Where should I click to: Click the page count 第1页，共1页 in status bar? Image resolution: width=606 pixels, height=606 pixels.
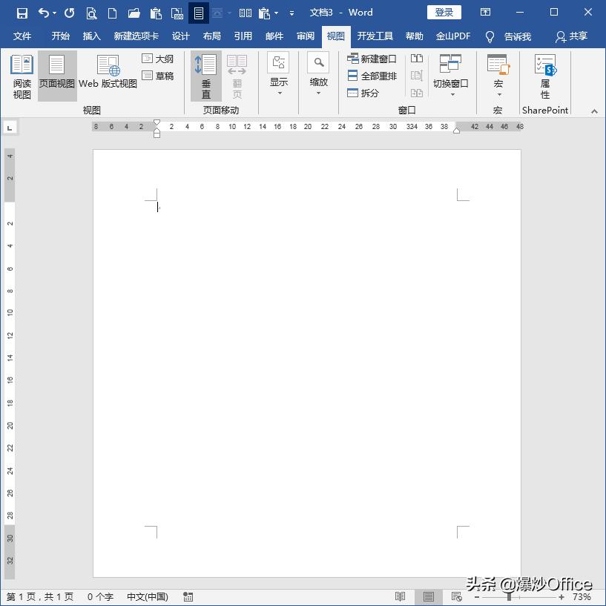tap(40, 596)
